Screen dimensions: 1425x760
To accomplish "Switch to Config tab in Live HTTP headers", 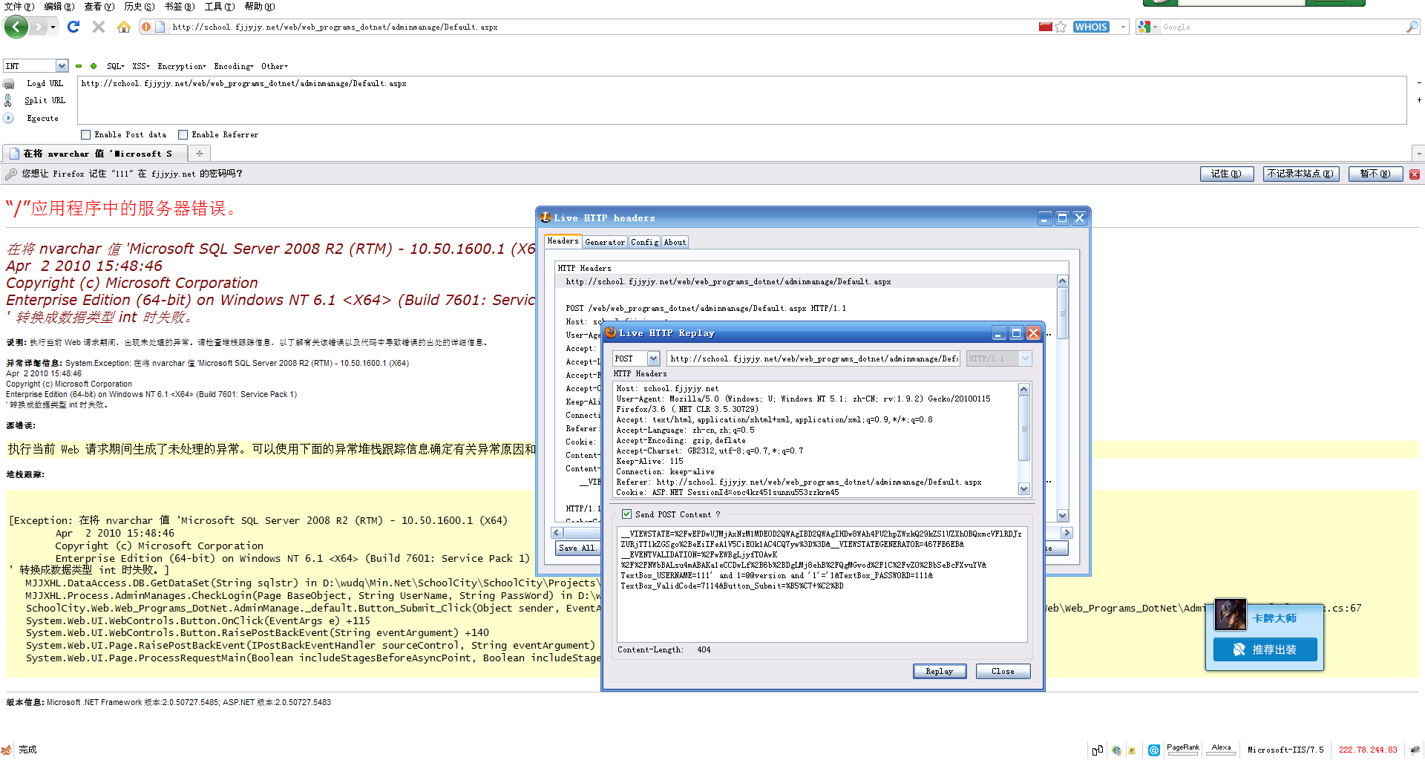I will click(644, 242).
